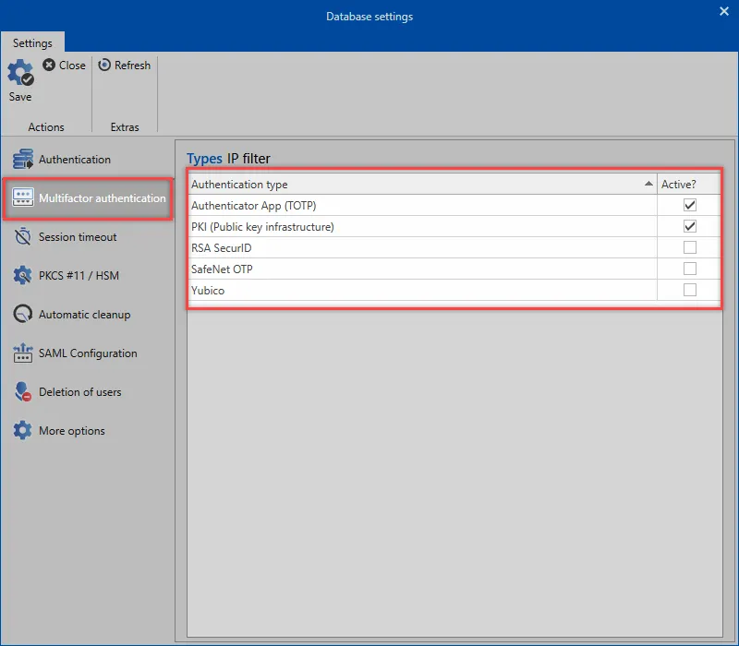739x646 pixels.
Task: Open the More options gear icon
Action: (23, 431)
